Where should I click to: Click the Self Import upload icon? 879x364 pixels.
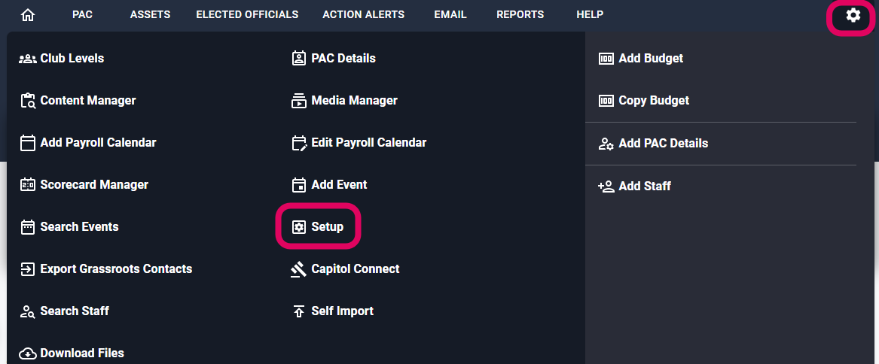coord(298,311)
